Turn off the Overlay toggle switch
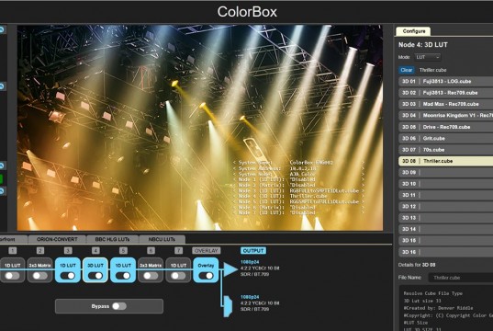The image size is (493, 331). point(206,276)
